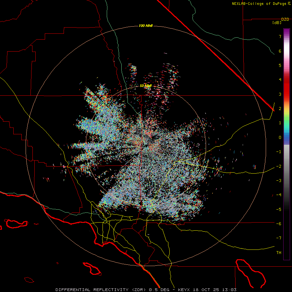Click the 50 NMI range ring label
Screen dimensions: 292x292
point(146,86)
